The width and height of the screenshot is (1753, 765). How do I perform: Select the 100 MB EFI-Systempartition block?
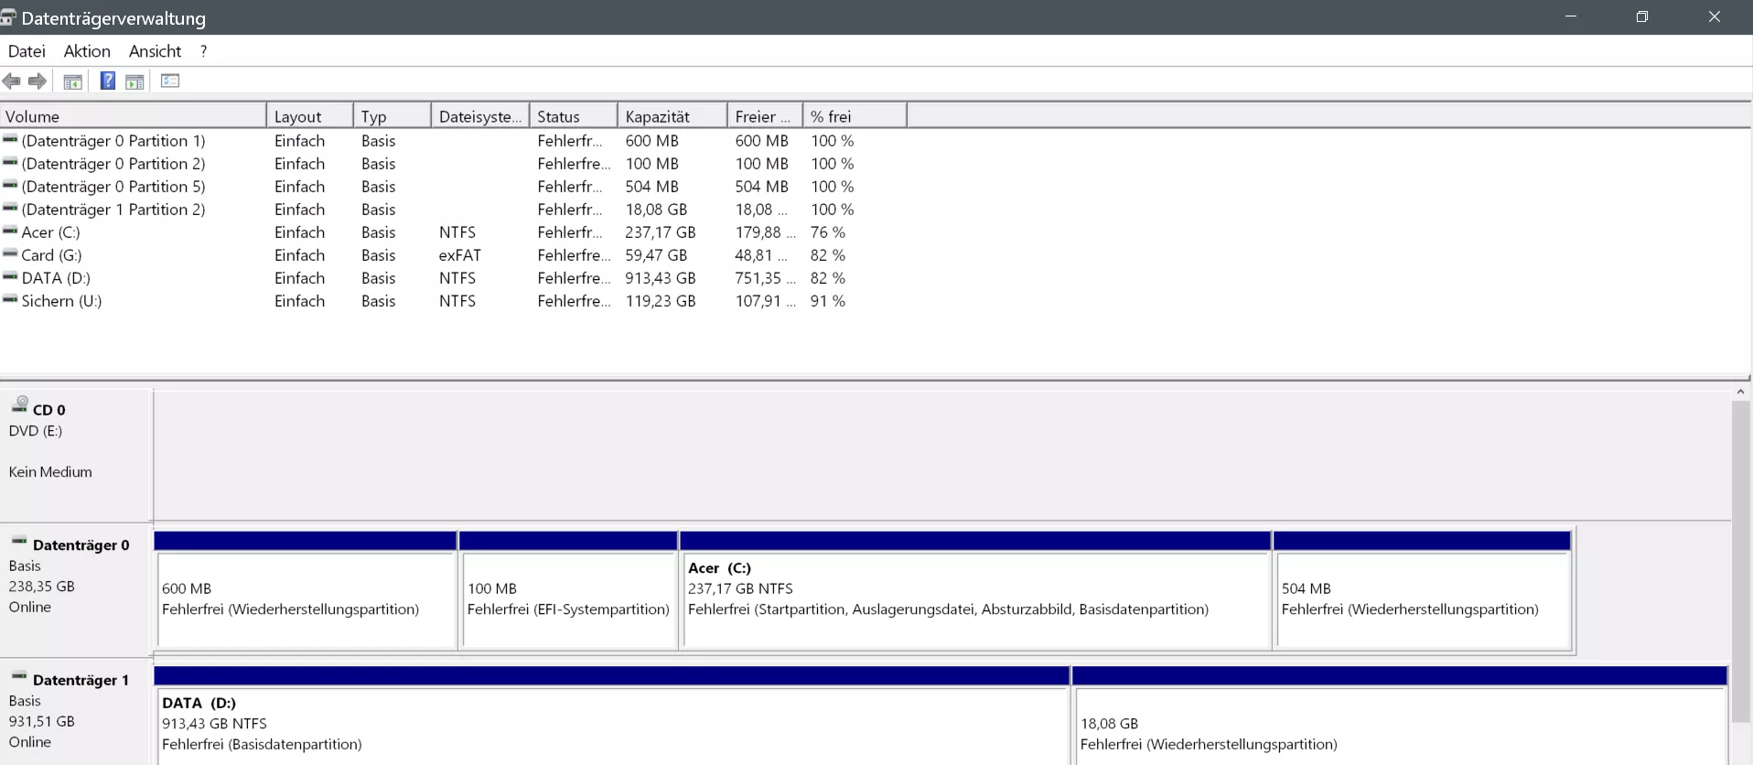[568, 590]
